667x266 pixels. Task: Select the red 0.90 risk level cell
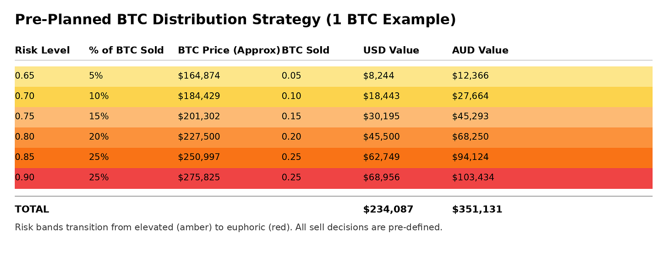(25, 177)
